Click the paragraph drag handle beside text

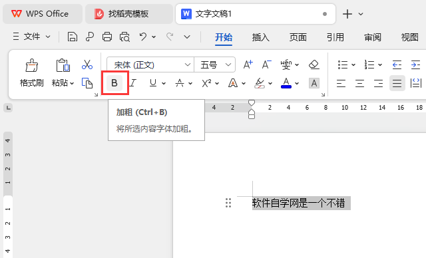tap(228, 203)
